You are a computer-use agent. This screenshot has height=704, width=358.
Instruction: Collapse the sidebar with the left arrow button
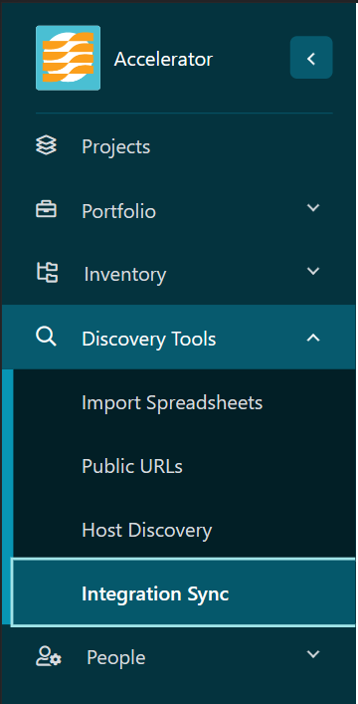[311, 58]
